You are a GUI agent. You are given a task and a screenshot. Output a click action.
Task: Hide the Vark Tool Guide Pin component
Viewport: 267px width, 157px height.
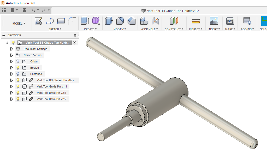click(18, 86)
